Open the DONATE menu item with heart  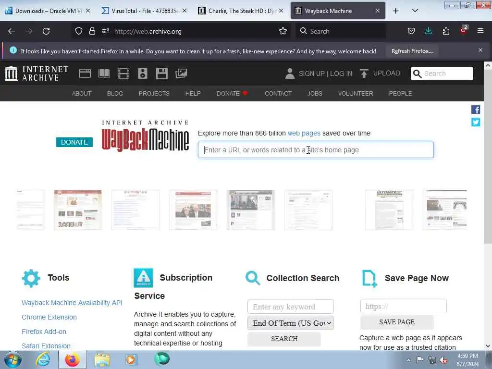232,94
